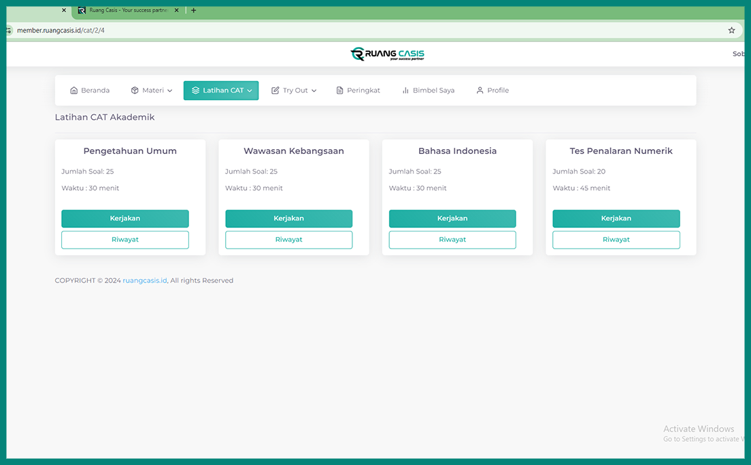Expand the Latihan CAT dropdown chevron
This screenshot has height=465, width=751.
(250, 91)
